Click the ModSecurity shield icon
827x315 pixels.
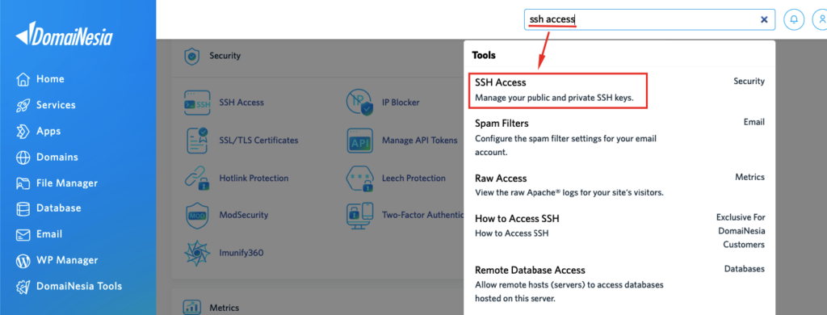197,216
